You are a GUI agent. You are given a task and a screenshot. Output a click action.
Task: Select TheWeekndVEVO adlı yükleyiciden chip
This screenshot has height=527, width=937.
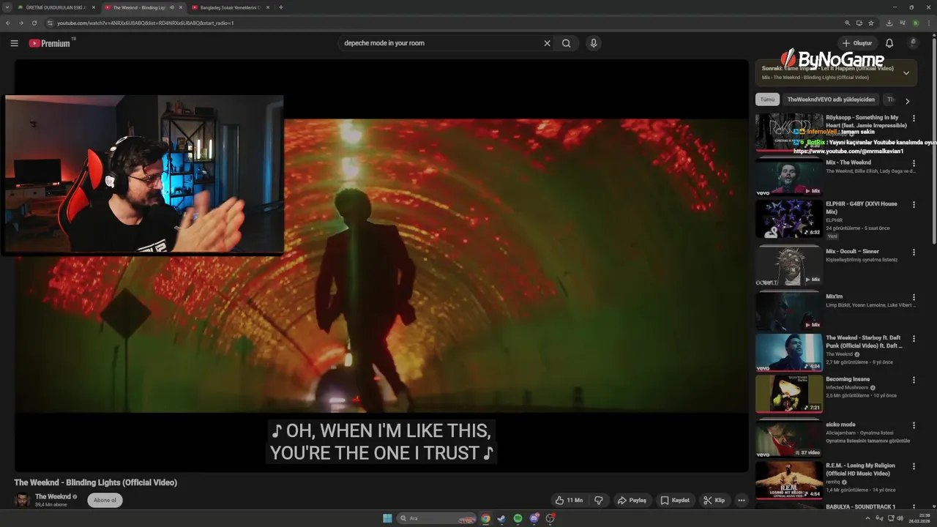pyautogui.click(x=831, y=100)
